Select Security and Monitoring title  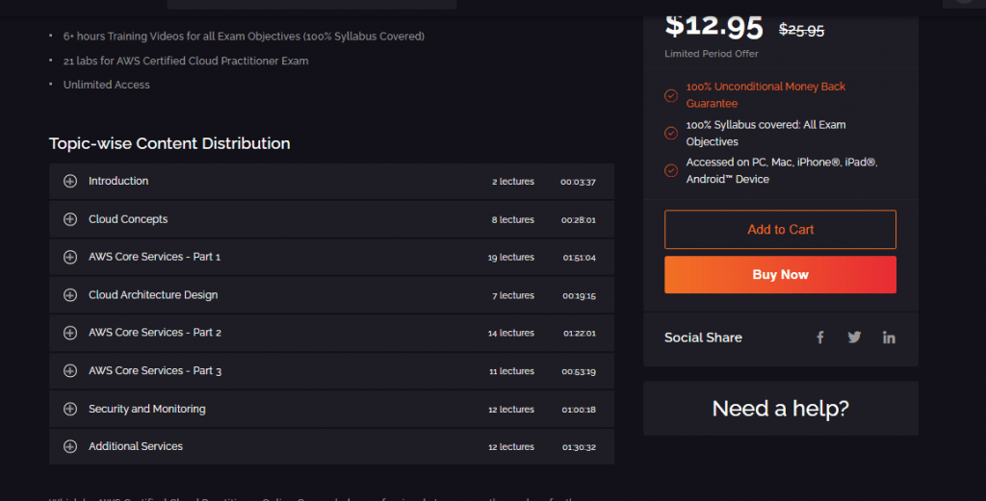(147, 409)
